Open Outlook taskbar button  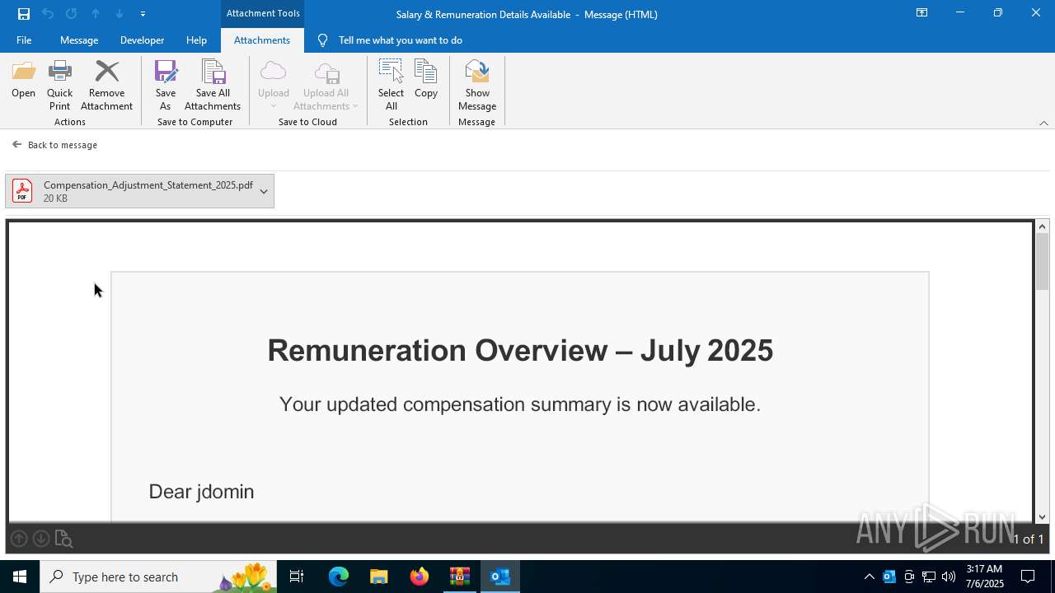500,577
